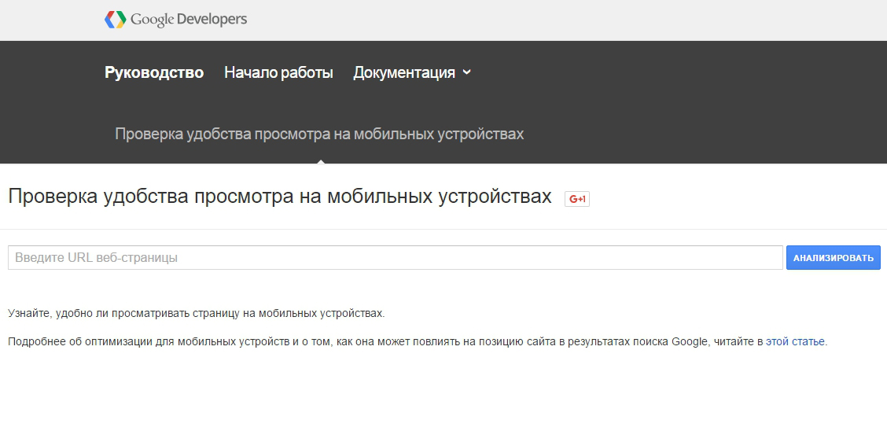This screenshot has height=431, width=887.
Task: Go to Начало работы section
Action: tap(278, 72)
